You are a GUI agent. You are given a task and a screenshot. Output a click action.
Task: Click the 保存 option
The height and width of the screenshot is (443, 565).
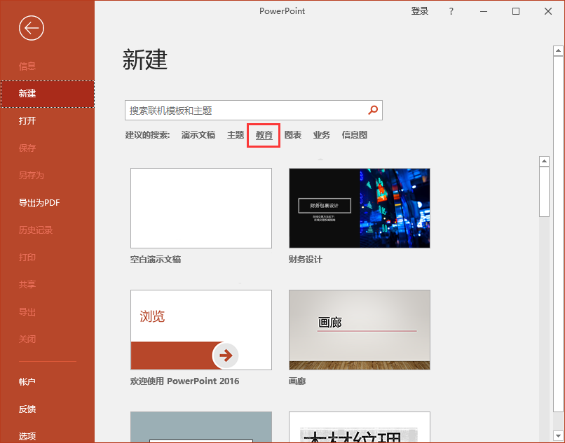(x=27, y=148)
